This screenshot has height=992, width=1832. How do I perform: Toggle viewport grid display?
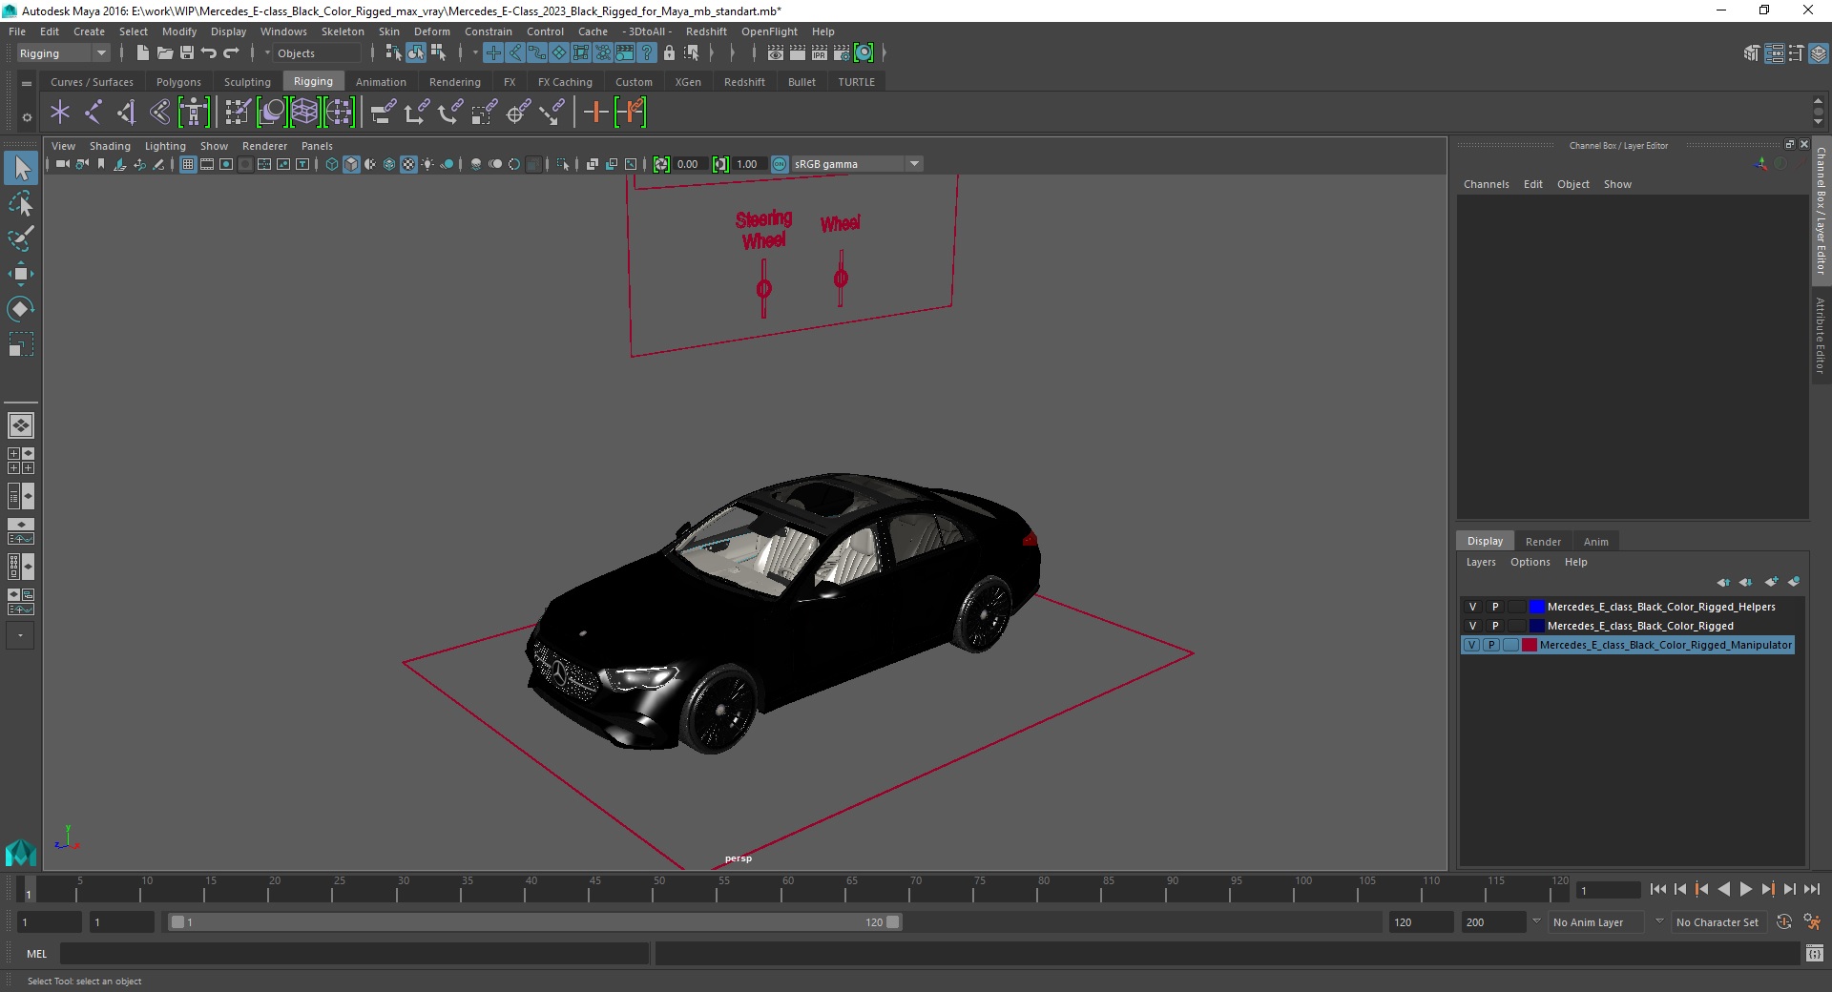coord(188,164)
